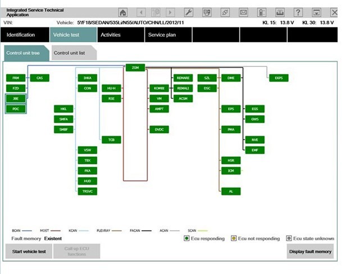
Task: Click the back arrow toolbar icon
Action: [142, 12]
